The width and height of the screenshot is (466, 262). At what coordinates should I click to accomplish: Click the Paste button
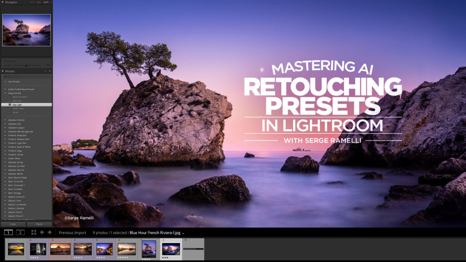coord(39,224)
